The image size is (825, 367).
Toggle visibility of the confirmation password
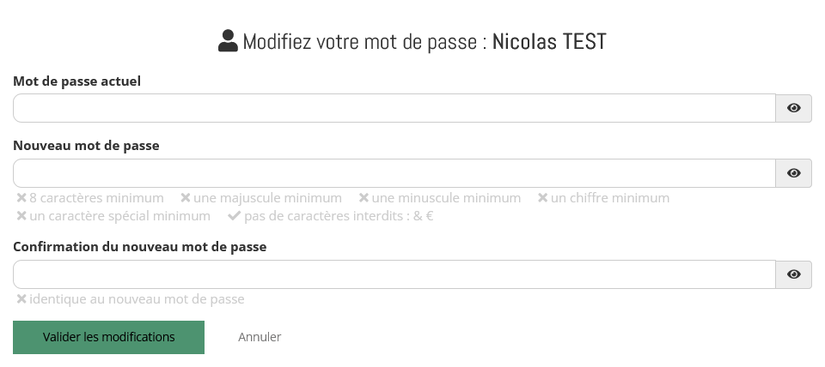pyautogui.click(x=793, y=274)
